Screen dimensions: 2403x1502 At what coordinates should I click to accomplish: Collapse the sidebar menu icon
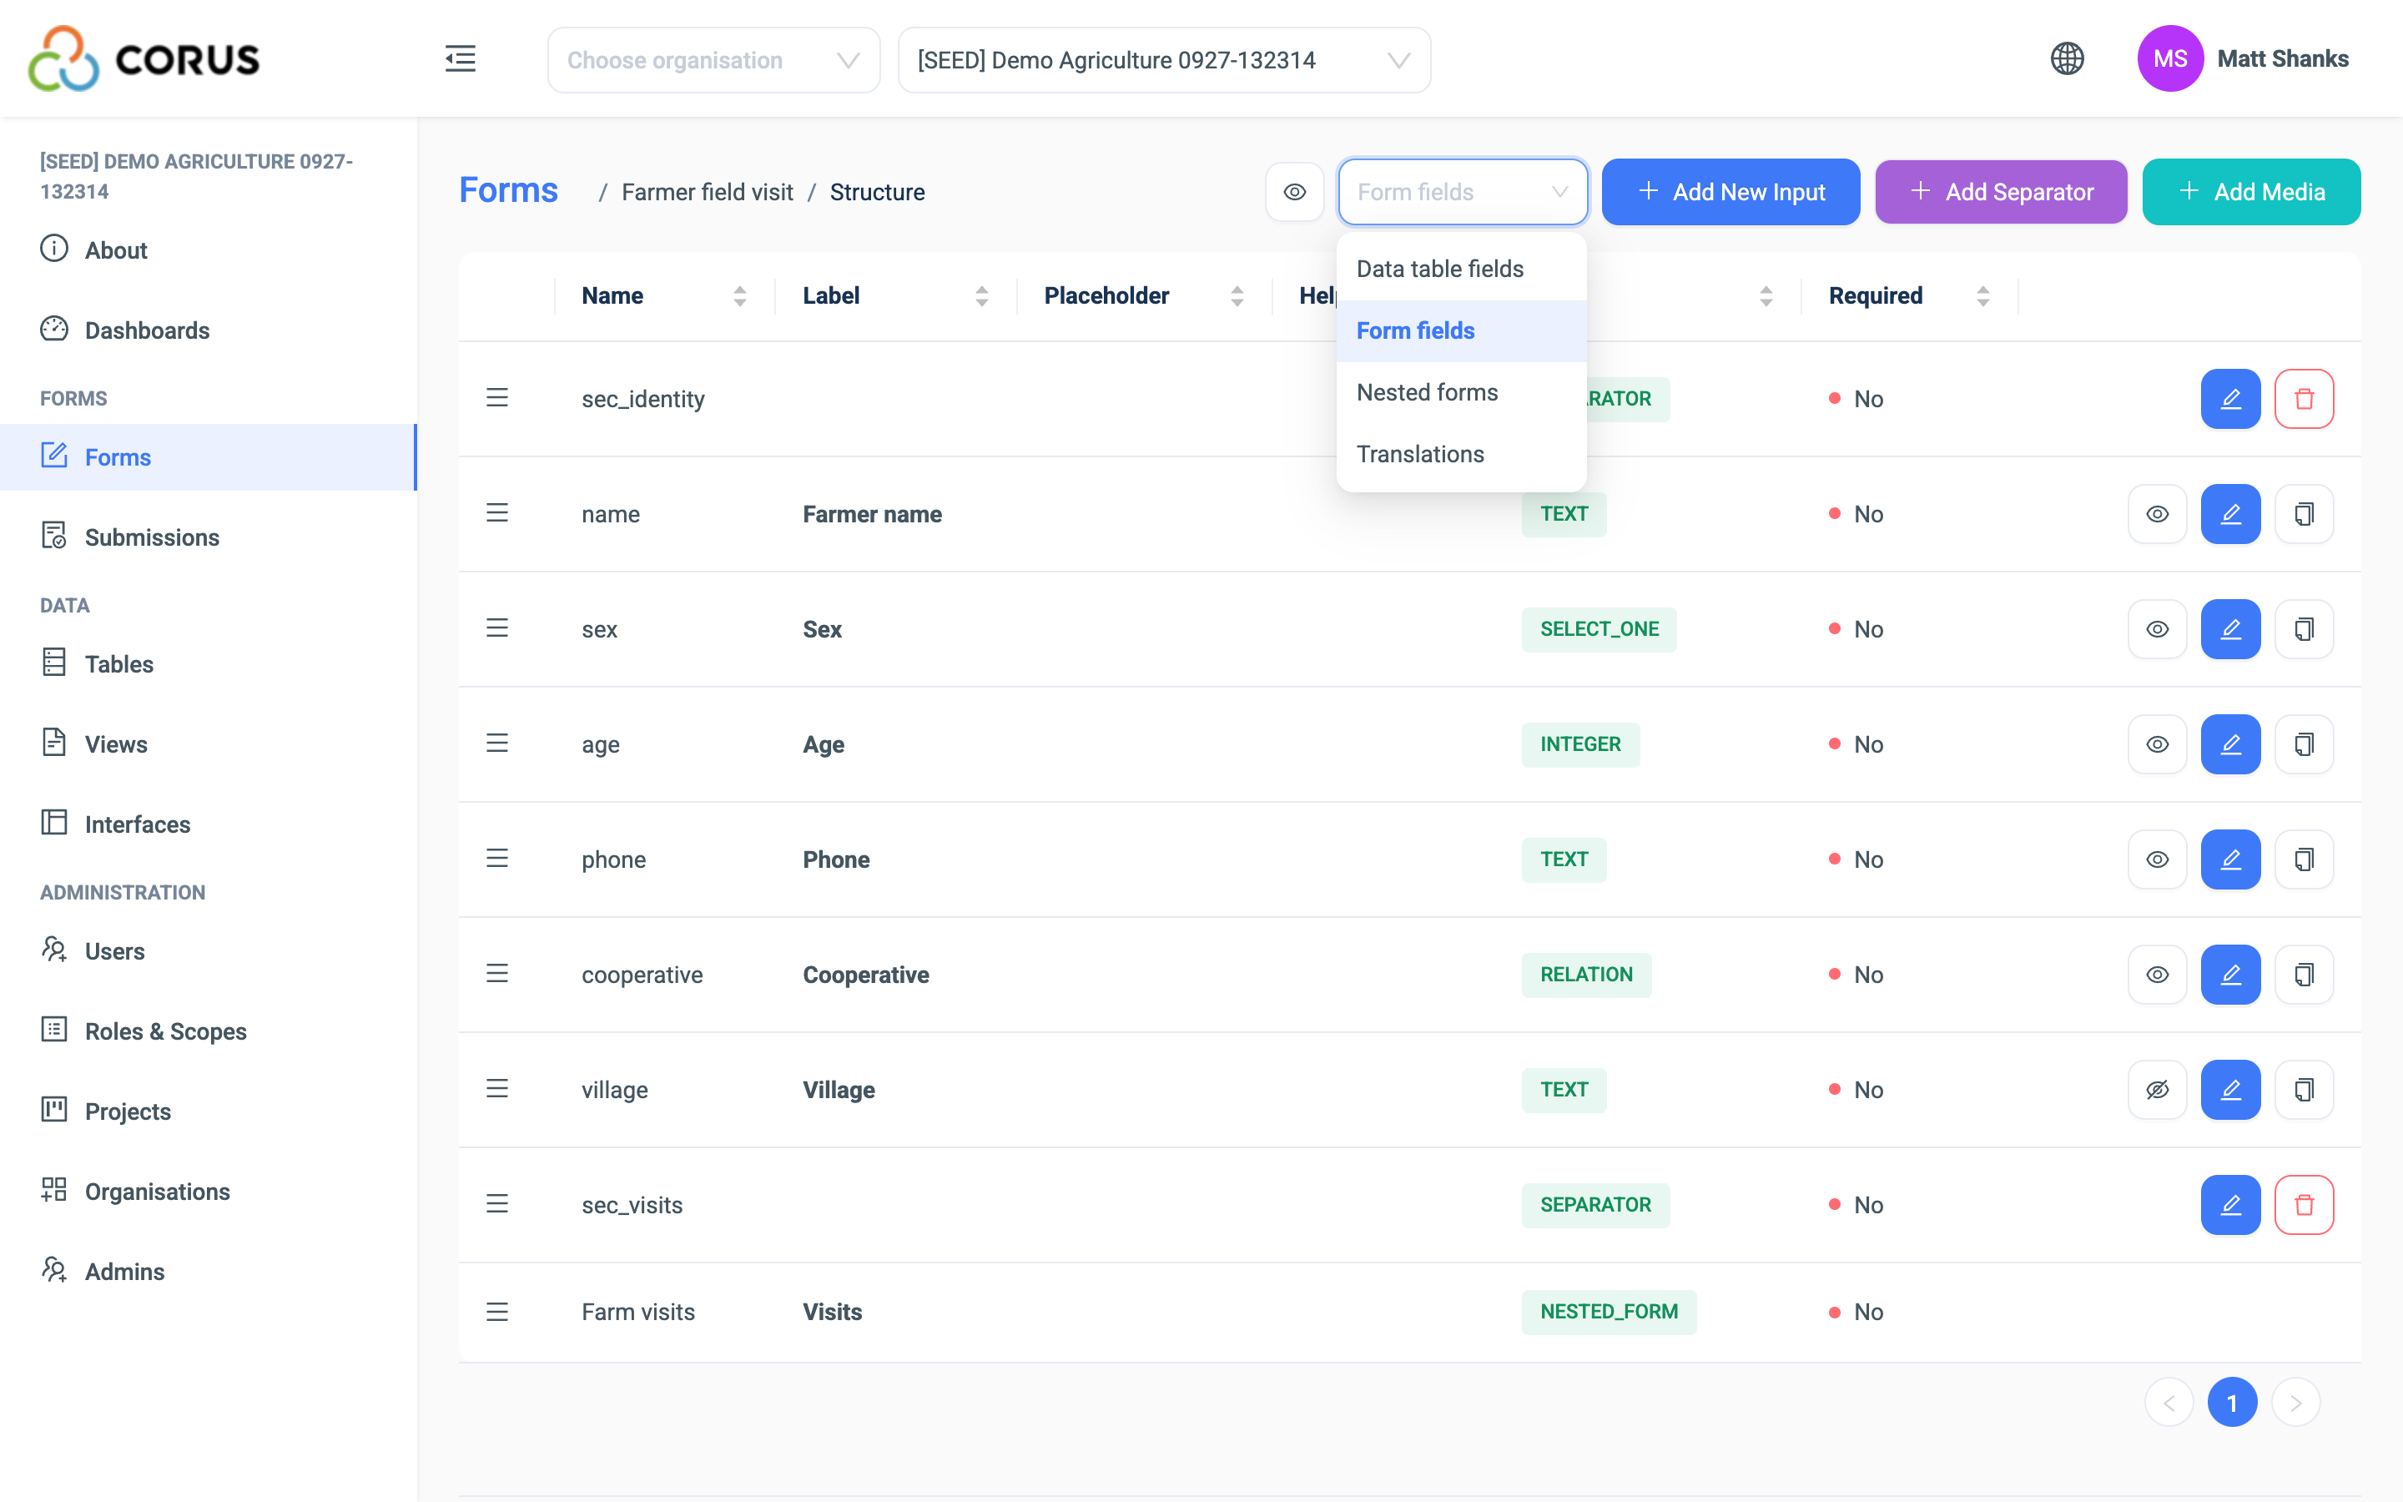point(460,59)
